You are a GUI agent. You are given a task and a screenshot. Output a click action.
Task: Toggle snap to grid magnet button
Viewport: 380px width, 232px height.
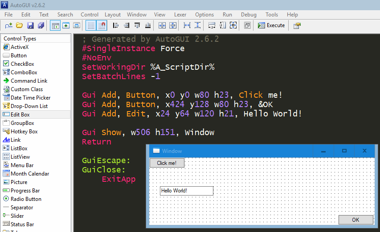click(102, 25)
